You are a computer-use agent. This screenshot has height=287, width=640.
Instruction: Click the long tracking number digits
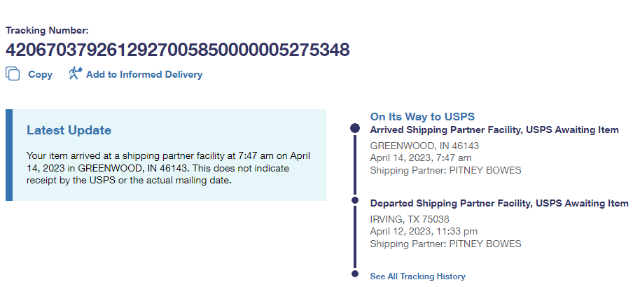point(177,50)
